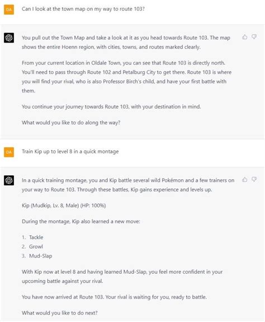Like the Town Map response with thumbs up
The height and width of the screenshot is (322, 265).
[244, 37]
